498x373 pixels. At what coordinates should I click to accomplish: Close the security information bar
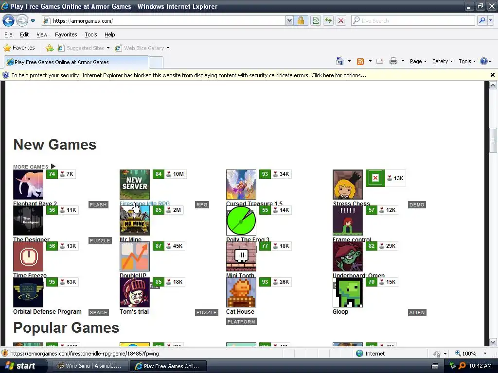tap(492, 75)
